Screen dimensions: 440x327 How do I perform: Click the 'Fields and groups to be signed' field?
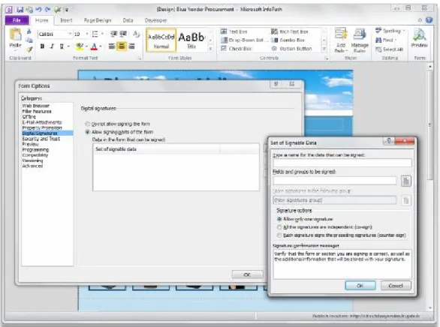pyautogui.click(x=335, y=181)
